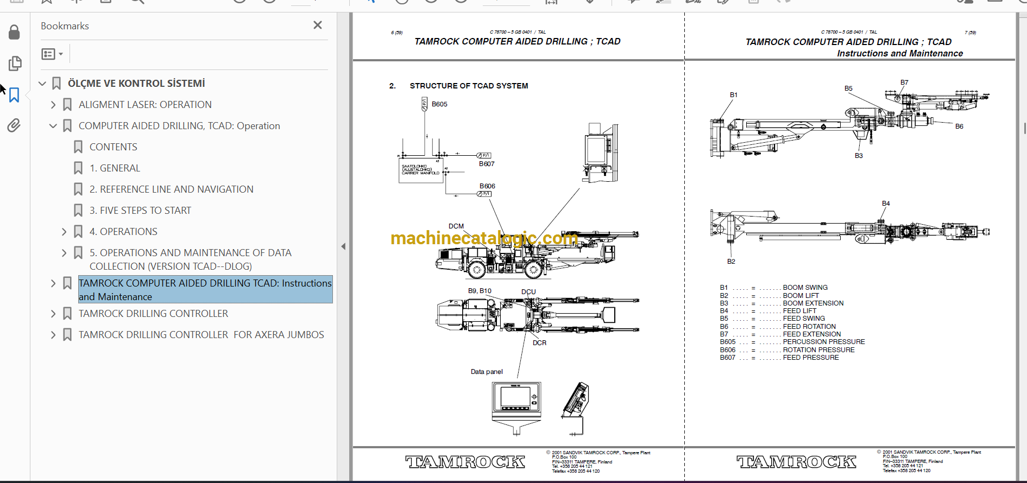Expand the TAMROCK DRILLING CONTROLLER bookmark
Image resolution: width=1027 pixels, height=483 pixels.
pos(53,314)
